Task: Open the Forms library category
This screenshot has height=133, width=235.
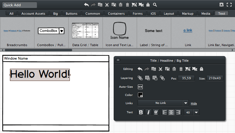Action: click(138, 14)
